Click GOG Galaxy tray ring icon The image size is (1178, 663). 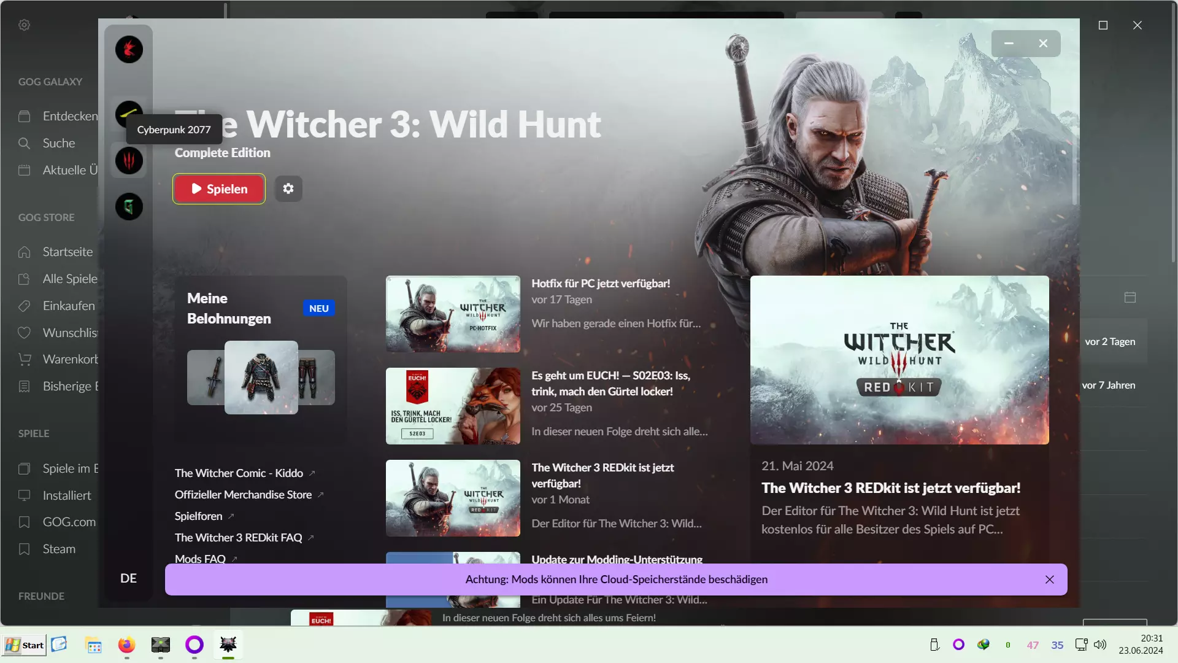pyautogui.click(x=958, y=645)
